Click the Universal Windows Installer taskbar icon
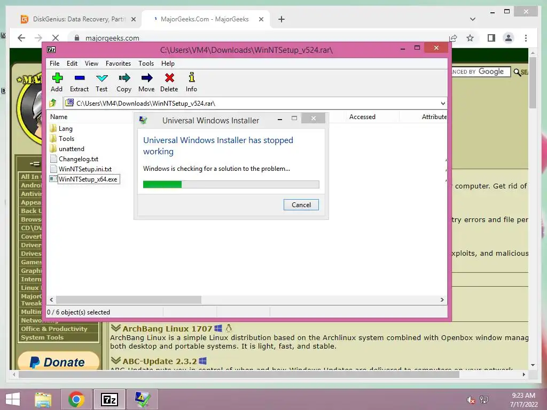This screenshot has height=410, width=547. [x=143, y=399]
